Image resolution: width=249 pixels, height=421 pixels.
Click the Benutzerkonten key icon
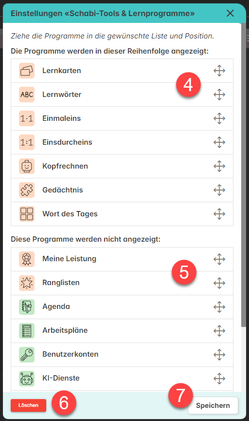pyautogui.click(x=27, y=355)
